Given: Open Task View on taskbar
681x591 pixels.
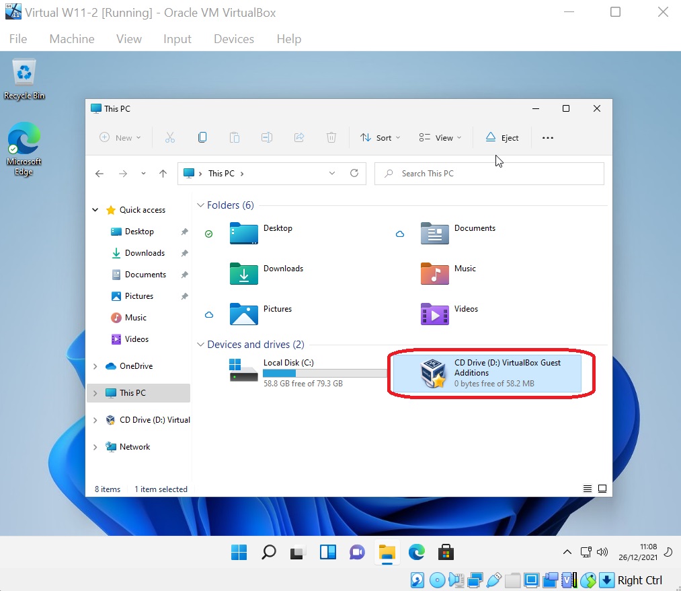Looking at the screenshot, I should pyautogui.click(x=298, y=553).
